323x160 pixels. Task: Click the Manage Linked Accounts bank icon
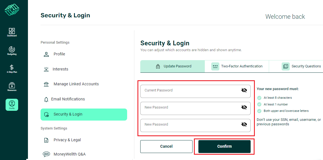(x=46, y=84)
